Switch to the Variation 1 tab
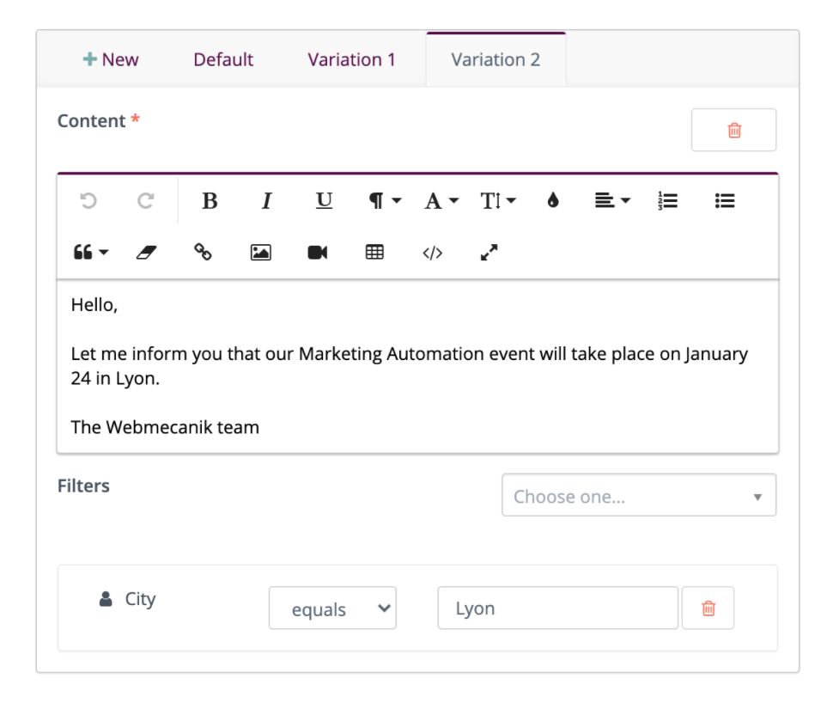 pos(351,59)
